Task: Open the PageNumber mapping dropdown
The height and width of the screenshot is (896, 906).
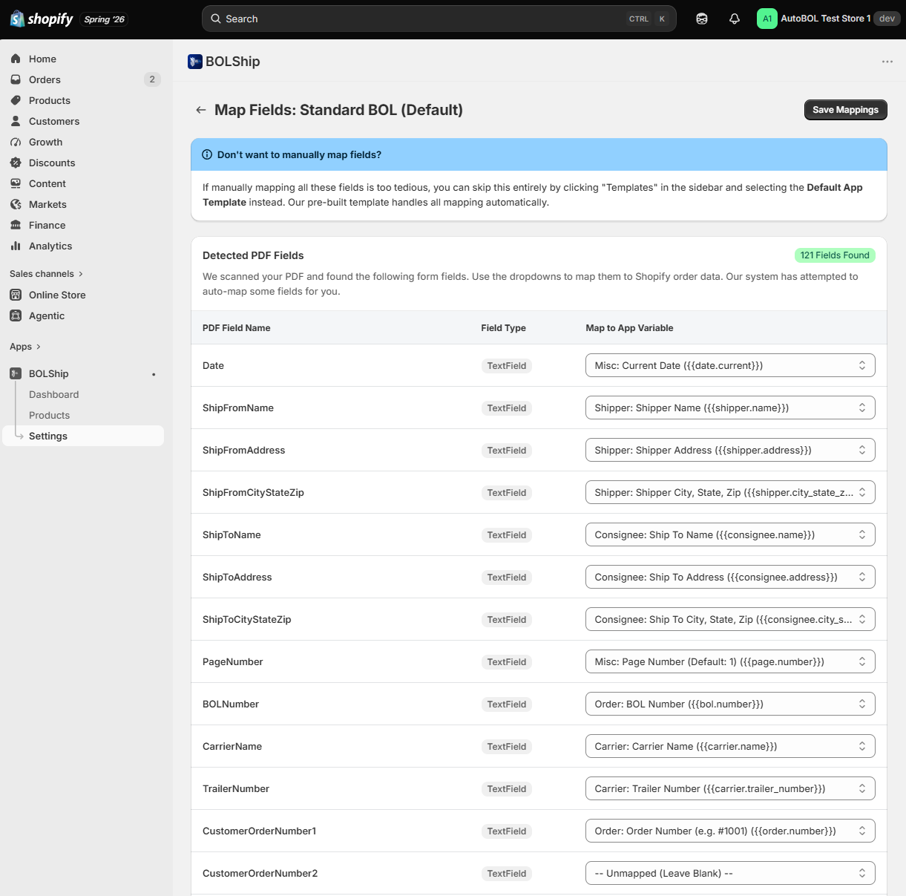Action: [x=730, y=661]
